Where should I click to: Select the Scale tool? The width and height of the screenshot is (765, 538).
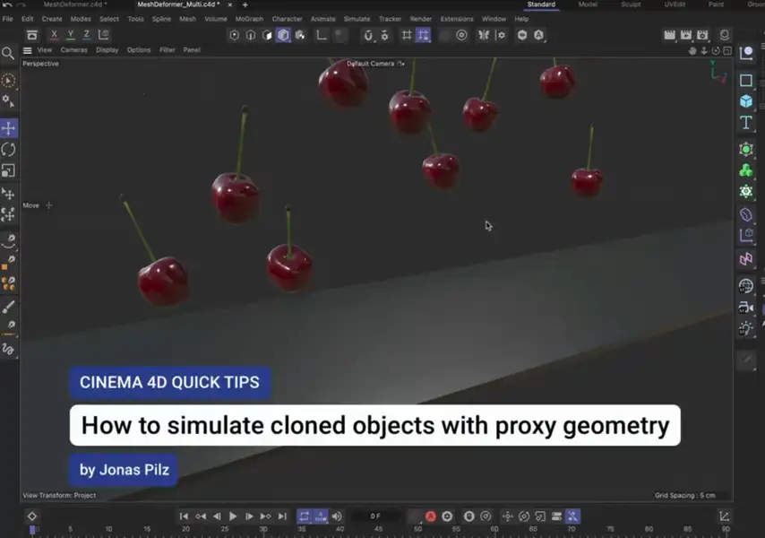[8, 170]
